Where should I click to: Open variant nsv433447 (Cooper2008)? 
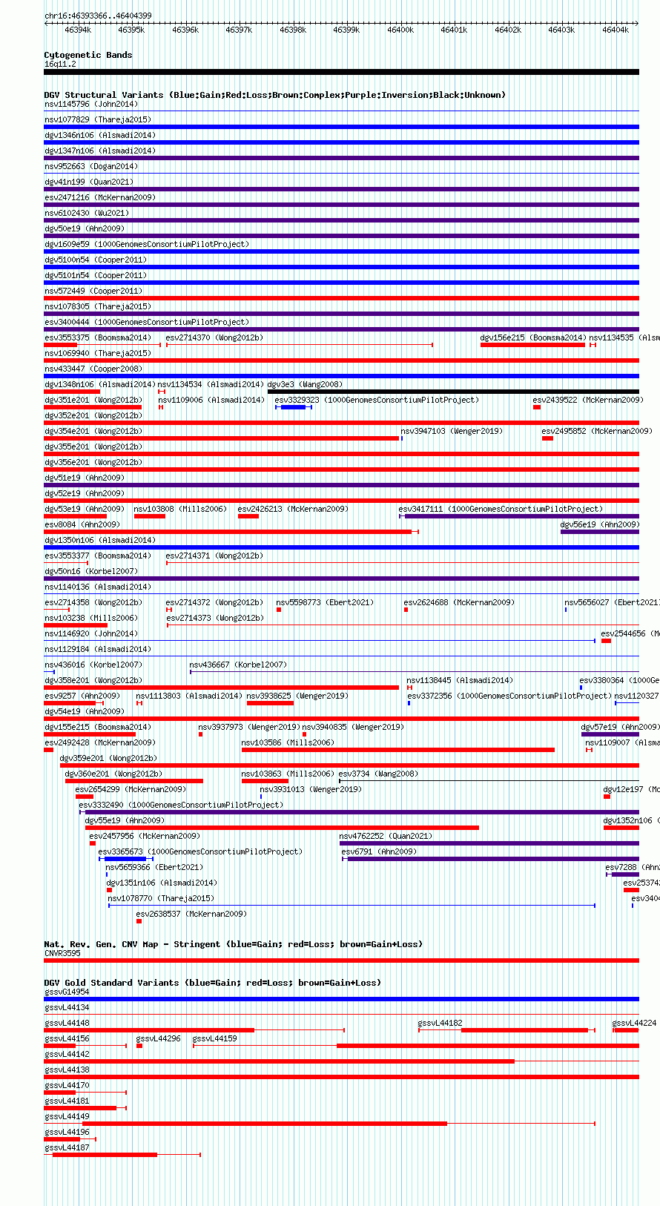[x=93, y=369]
